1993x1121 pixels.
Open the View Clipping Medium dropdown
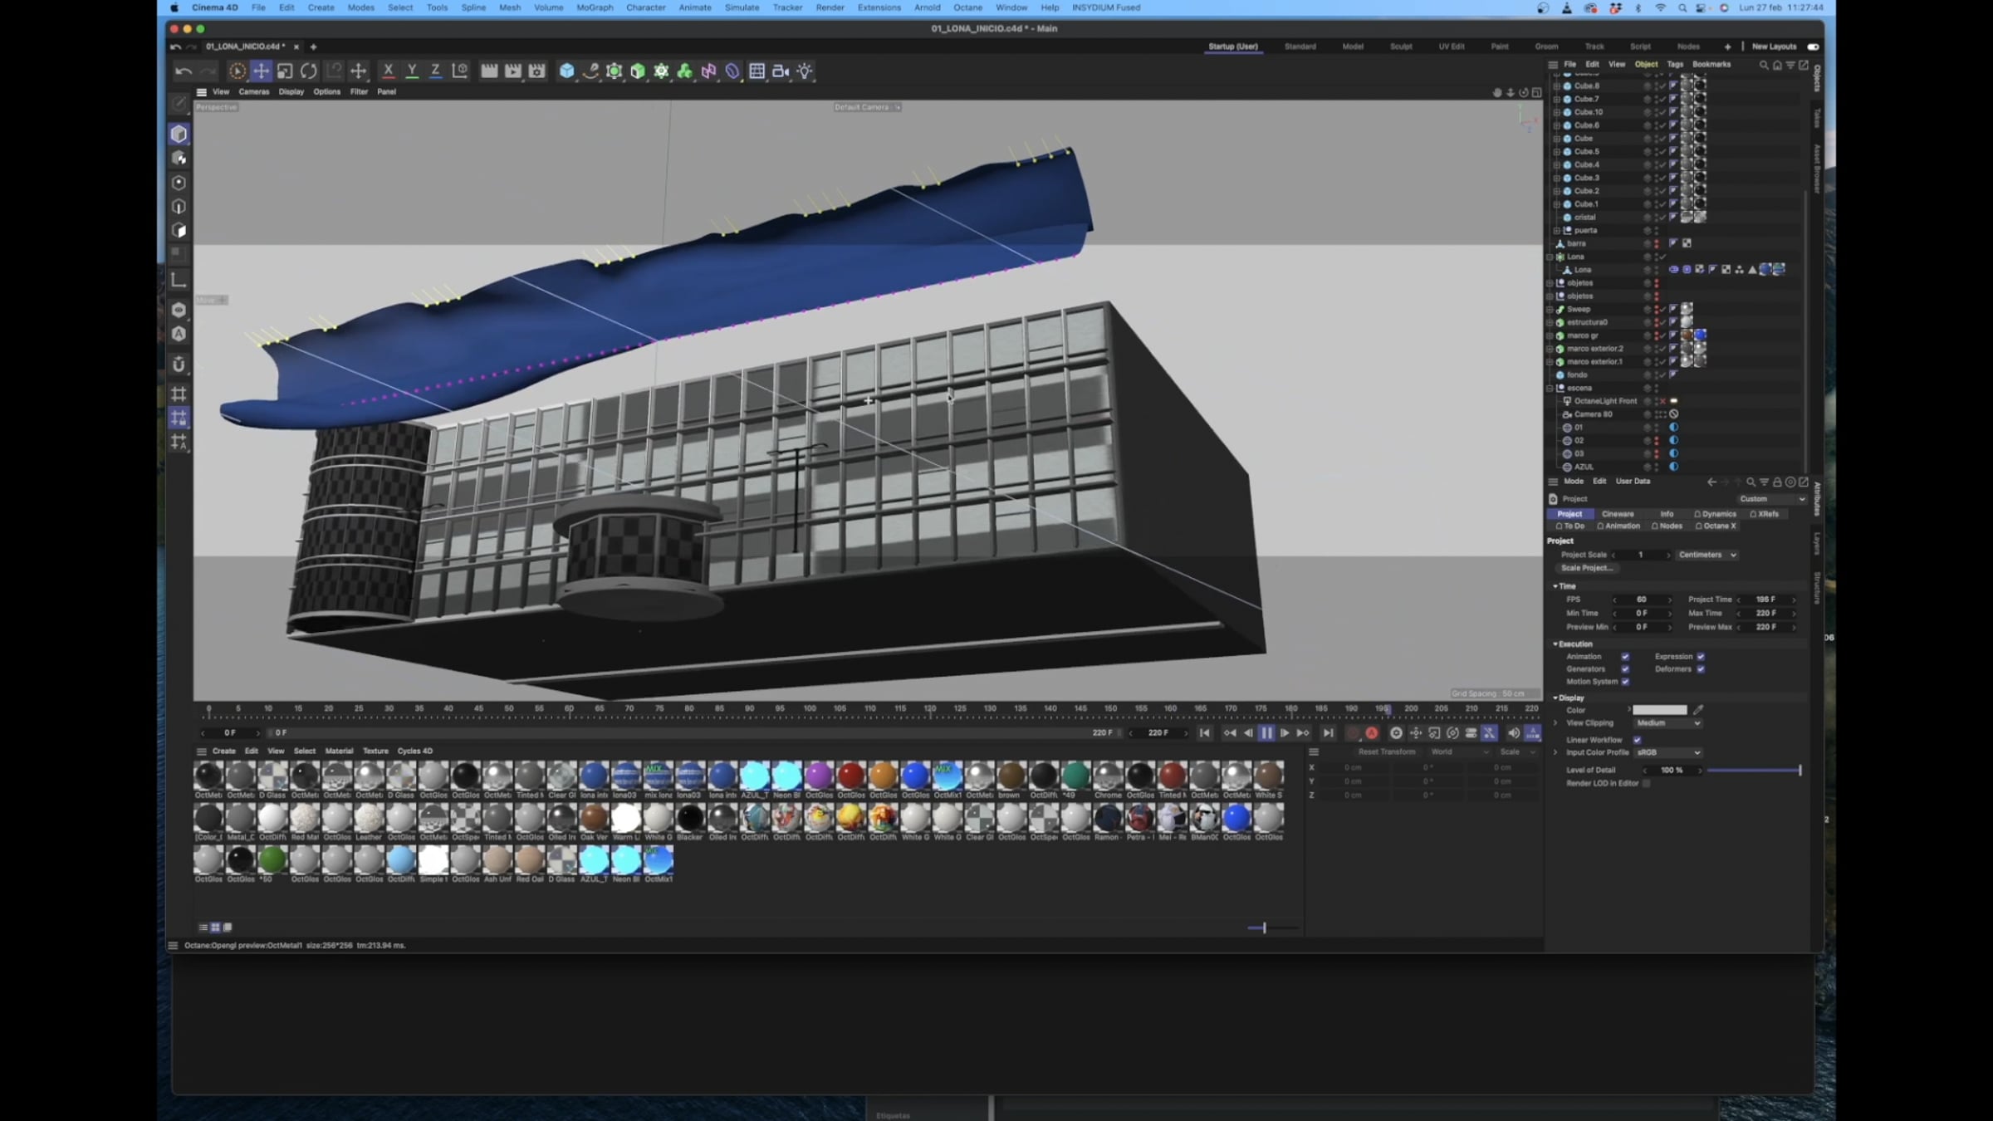1668,723
